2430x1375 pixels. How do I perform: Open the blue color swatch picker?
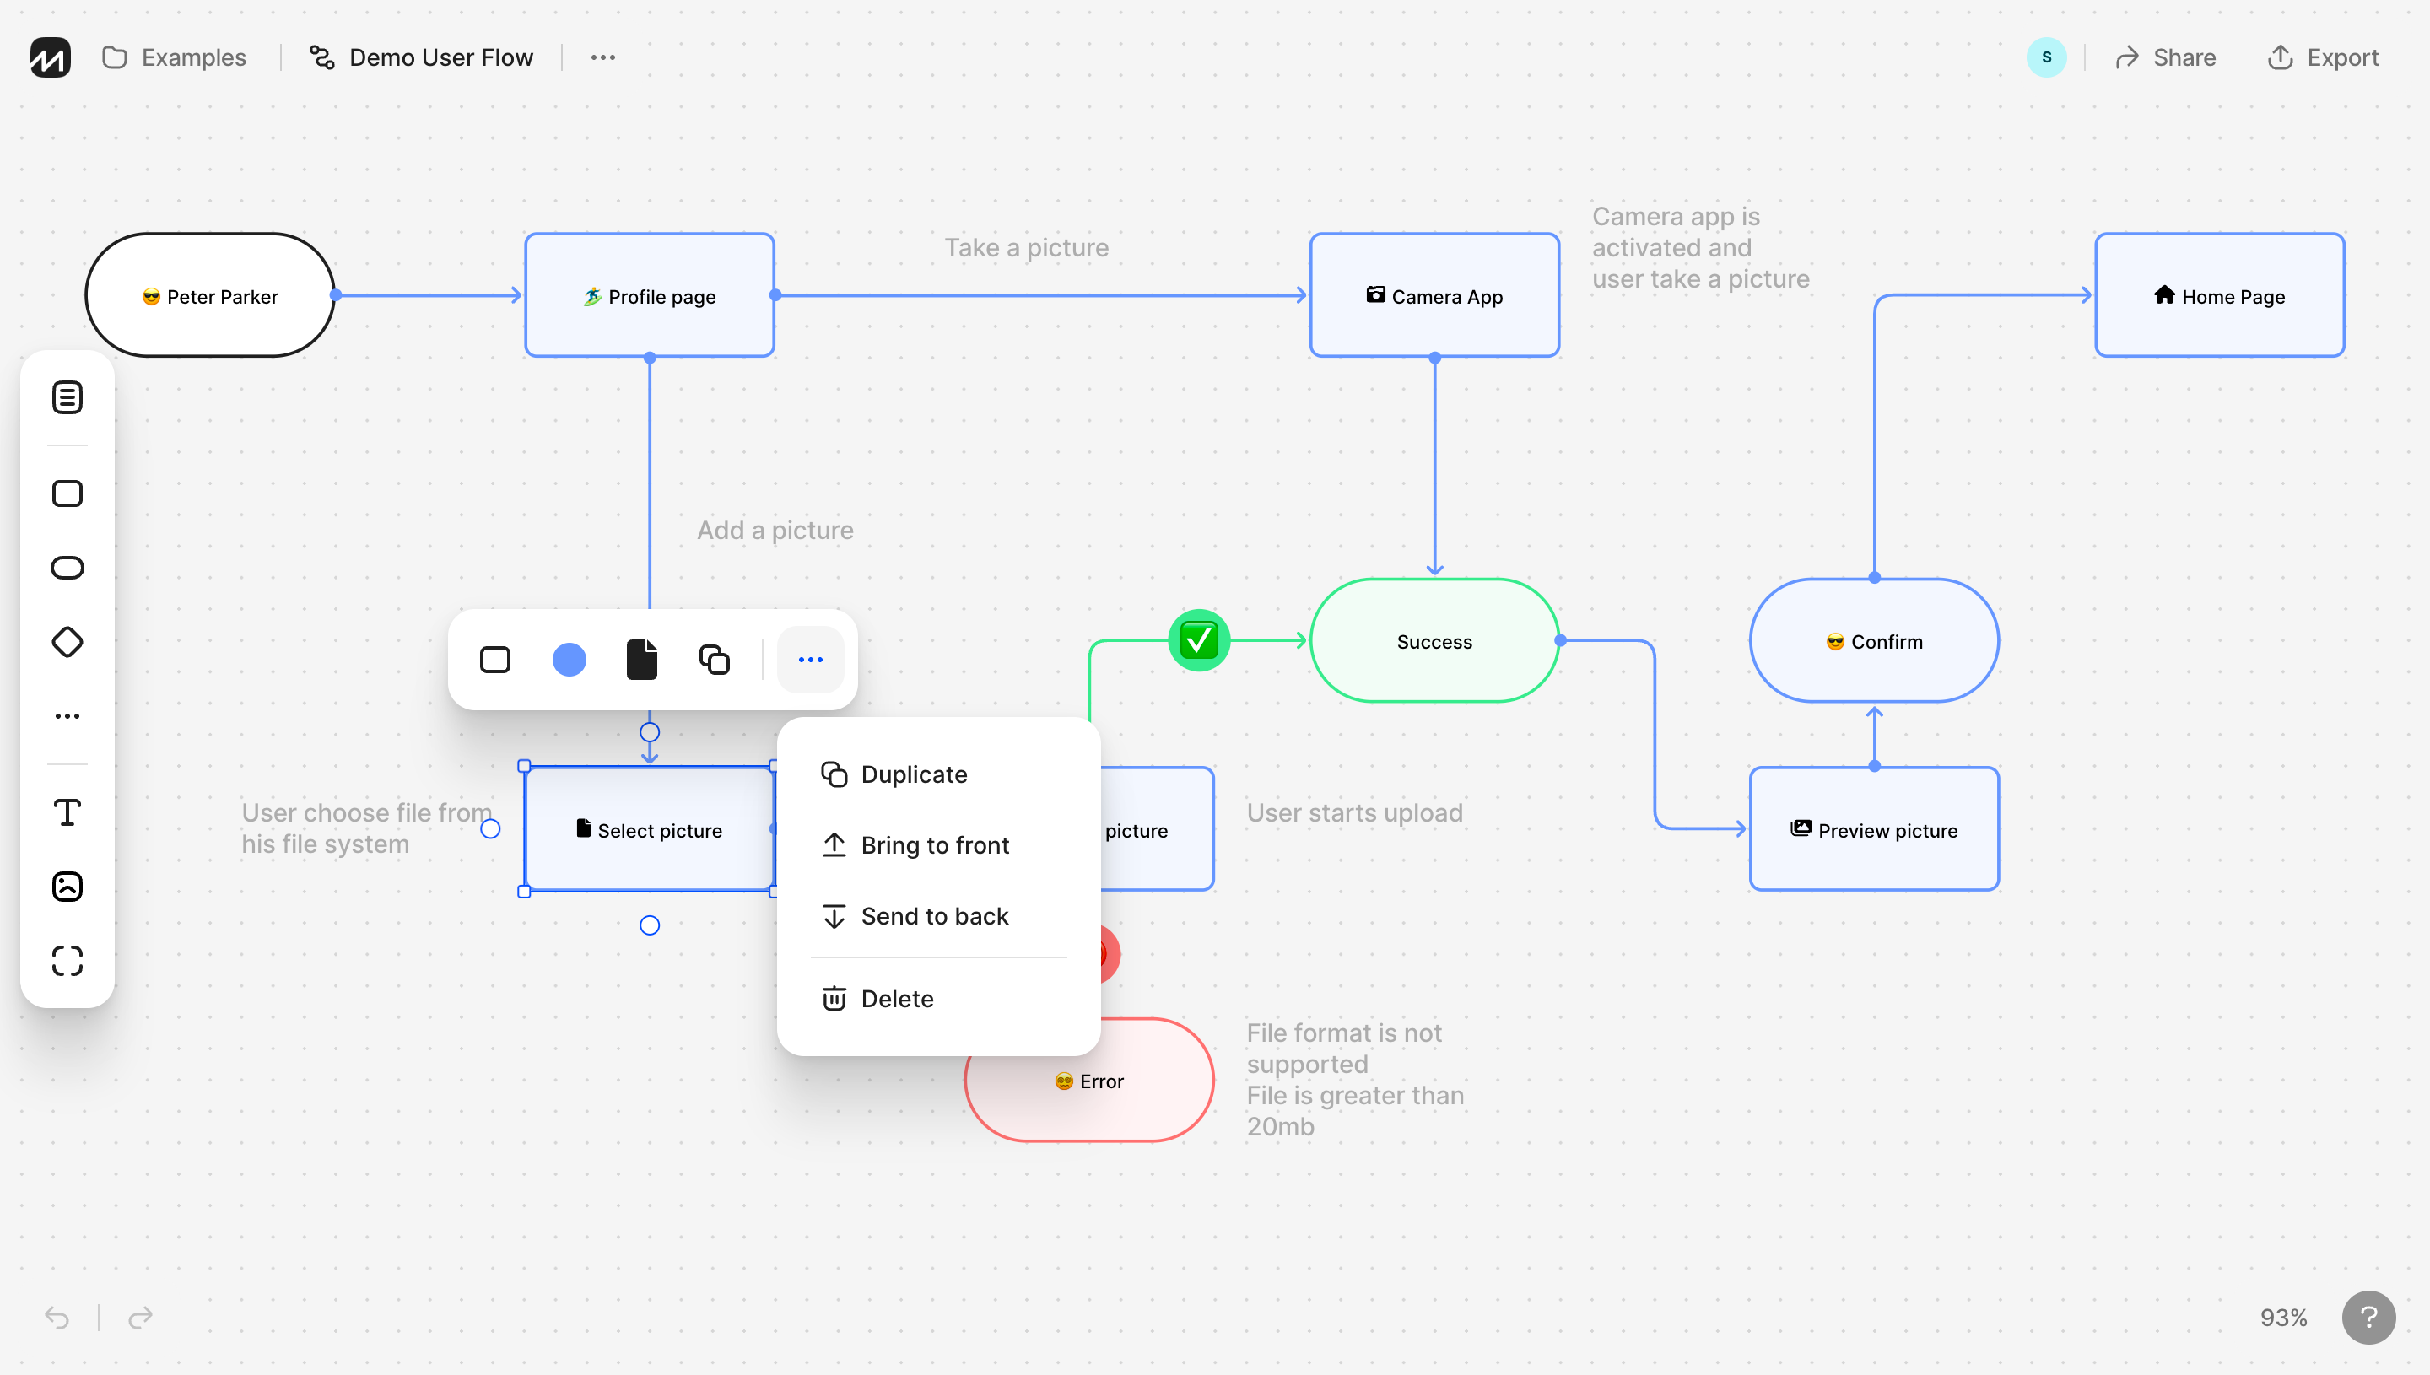click(x=570, y=659)
